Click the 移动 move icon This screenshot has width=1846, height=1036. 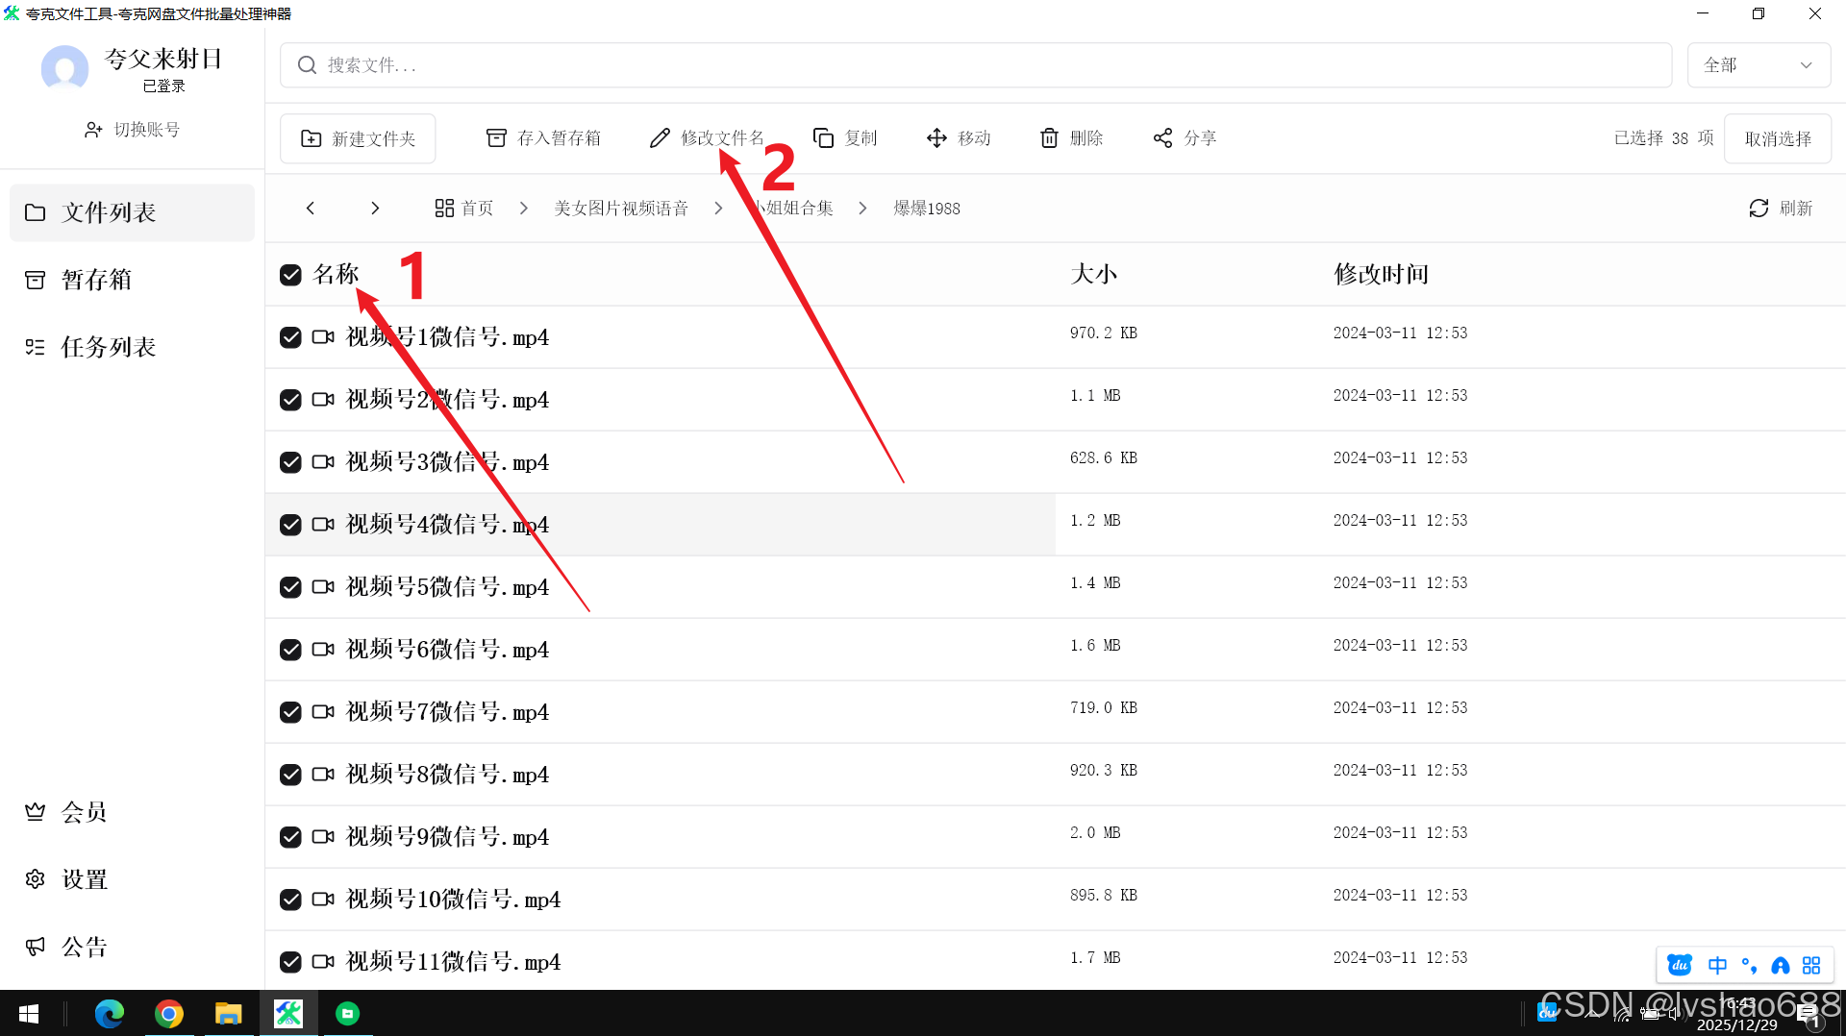point(936,138)
